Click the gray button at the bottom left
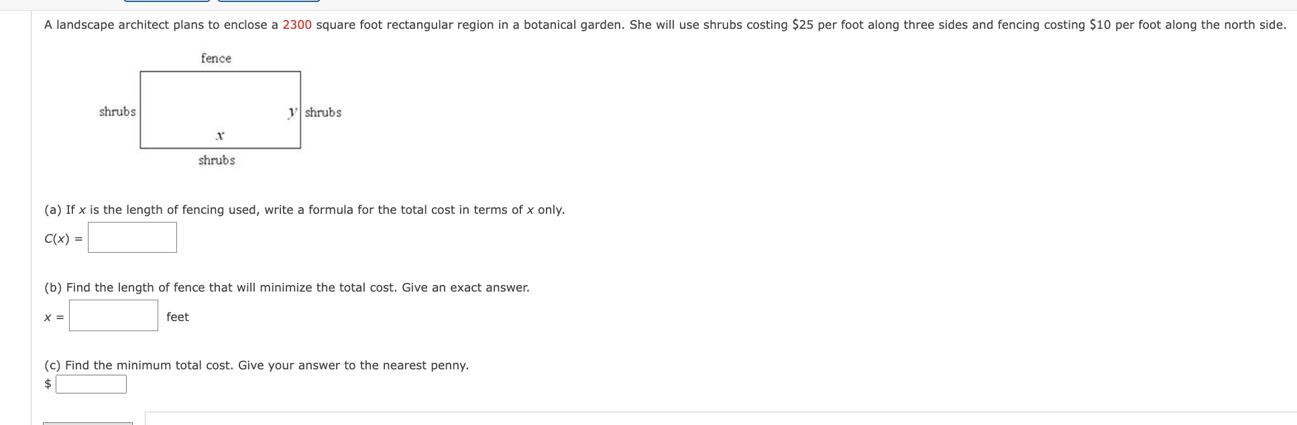Image resolution: width=1297 pixels, height=425 pixels. pyautogui.click(x=87, y=424)
